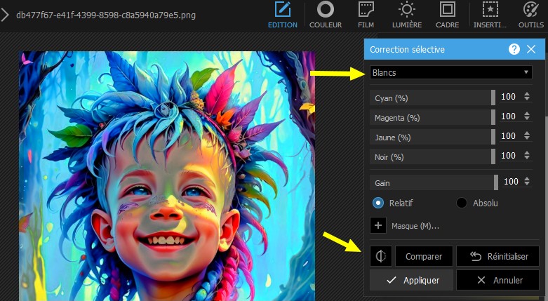Decrease the Jaune value with down arrow
This screenshot has height=301, width=548.
coord(527,138)
